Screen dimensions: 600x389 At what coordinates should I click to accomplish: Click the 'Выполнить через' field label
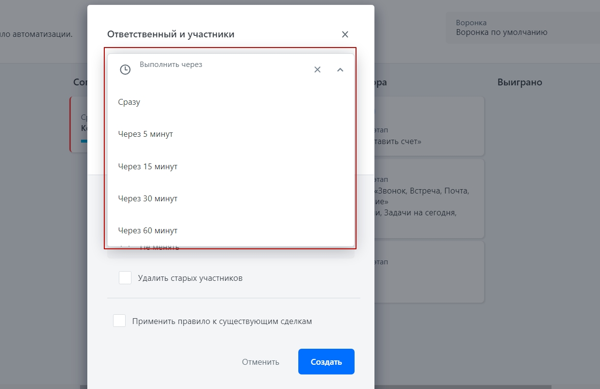(171, 64)
